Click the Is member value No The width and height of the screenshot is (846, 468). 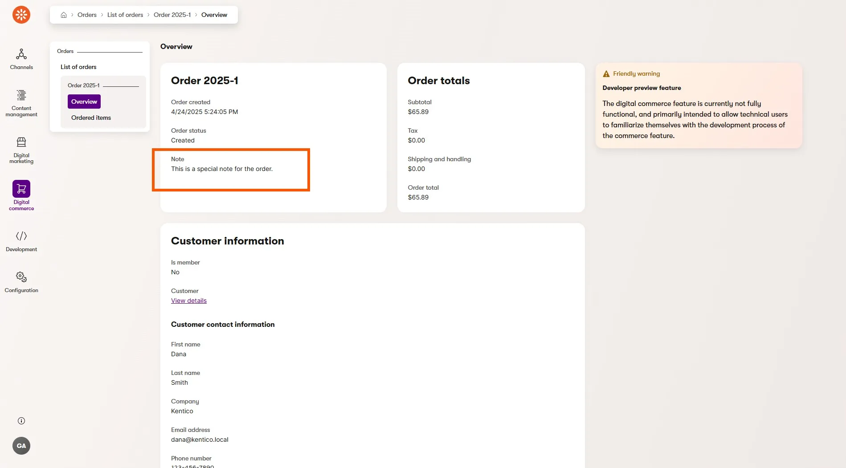click(175, 272)
